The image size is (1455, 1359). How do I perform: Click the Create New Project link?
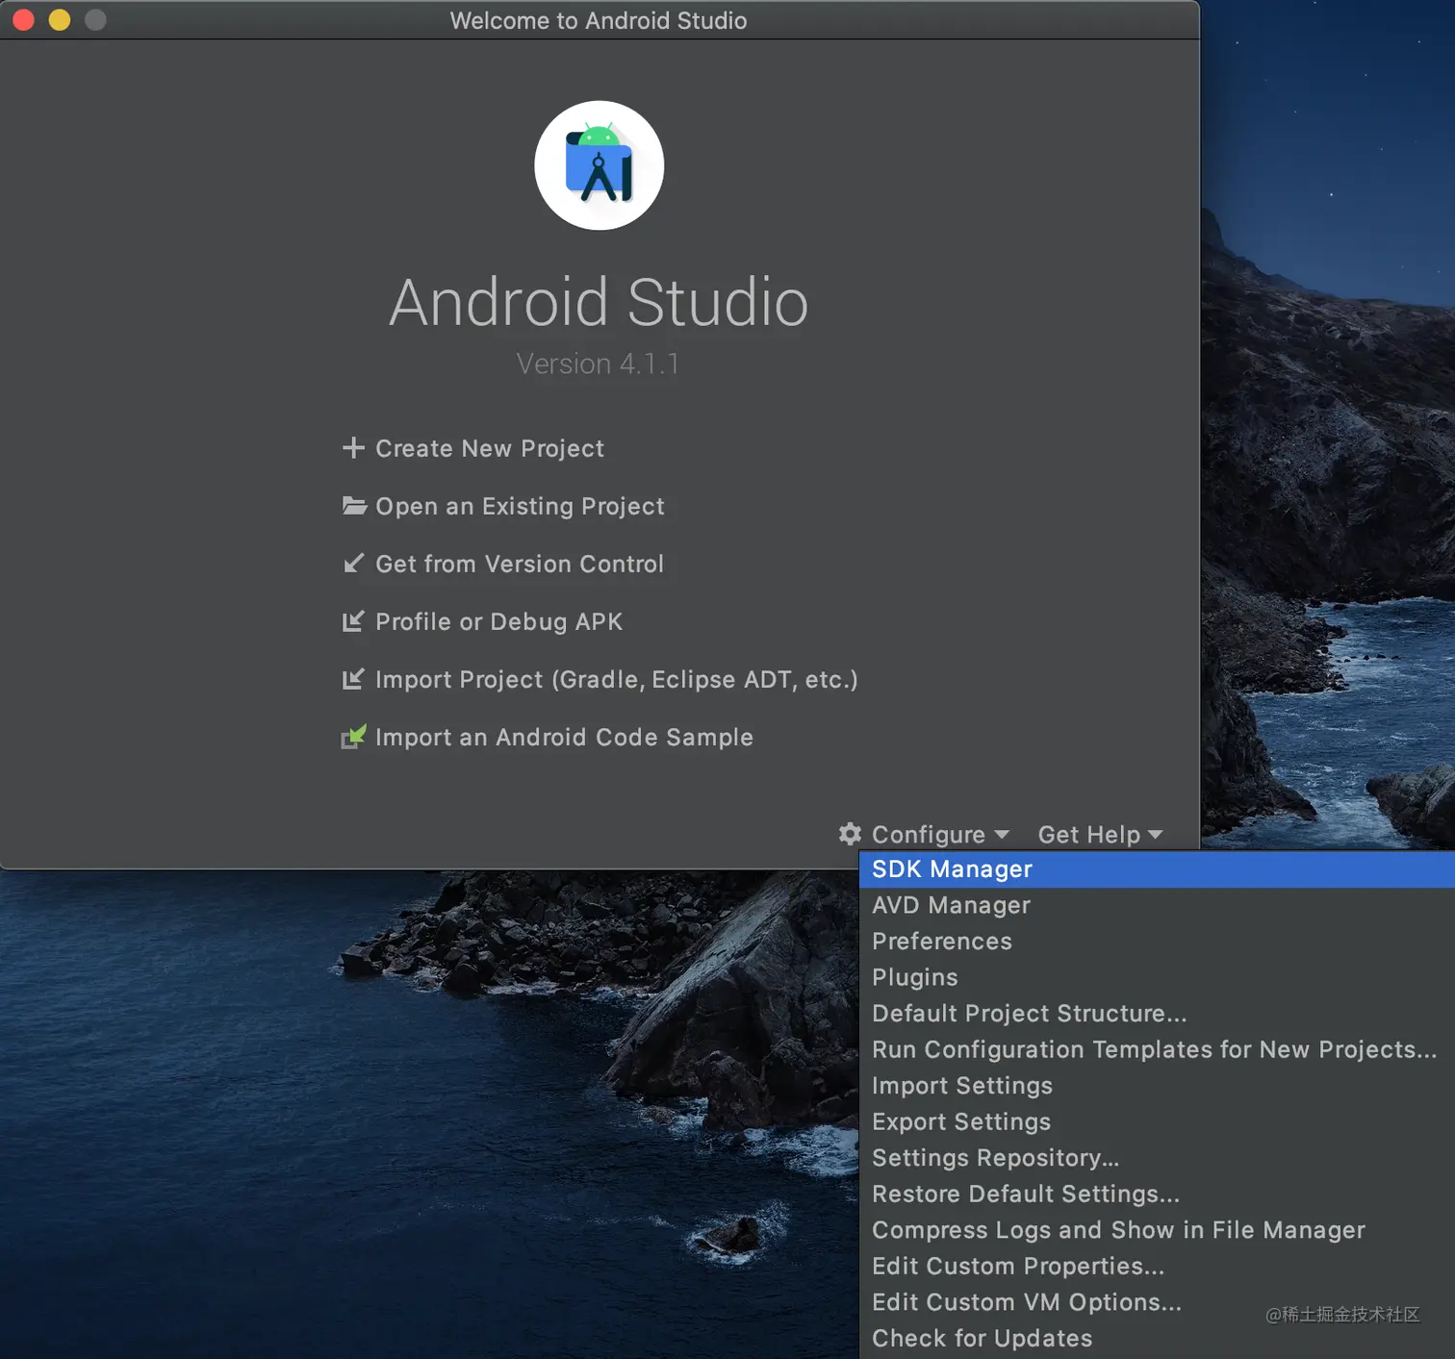click(x=489, y=448)
